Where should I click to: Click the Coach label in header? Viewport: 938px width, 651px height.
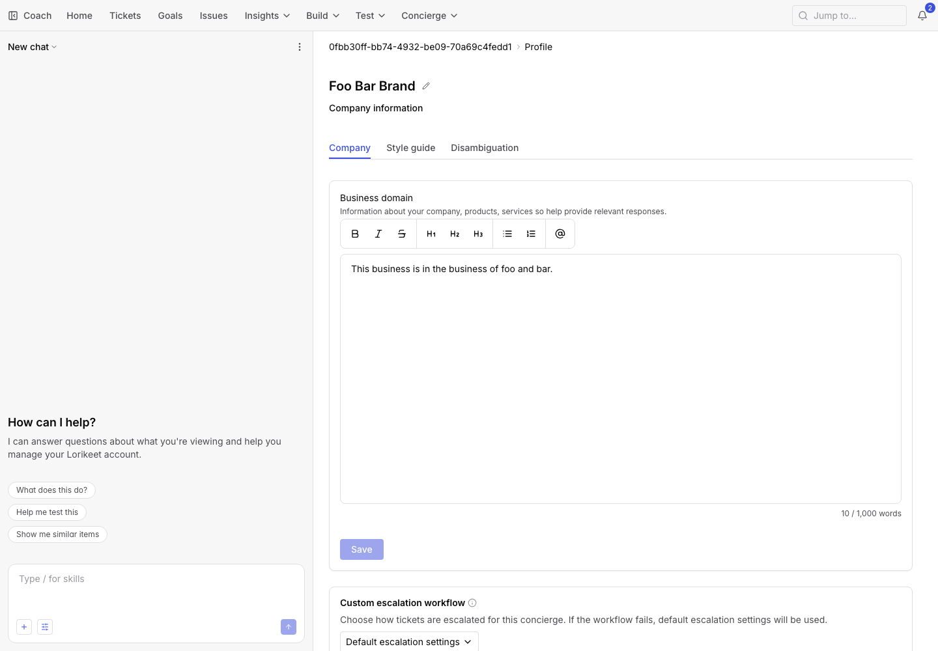[x=38, y=16]
